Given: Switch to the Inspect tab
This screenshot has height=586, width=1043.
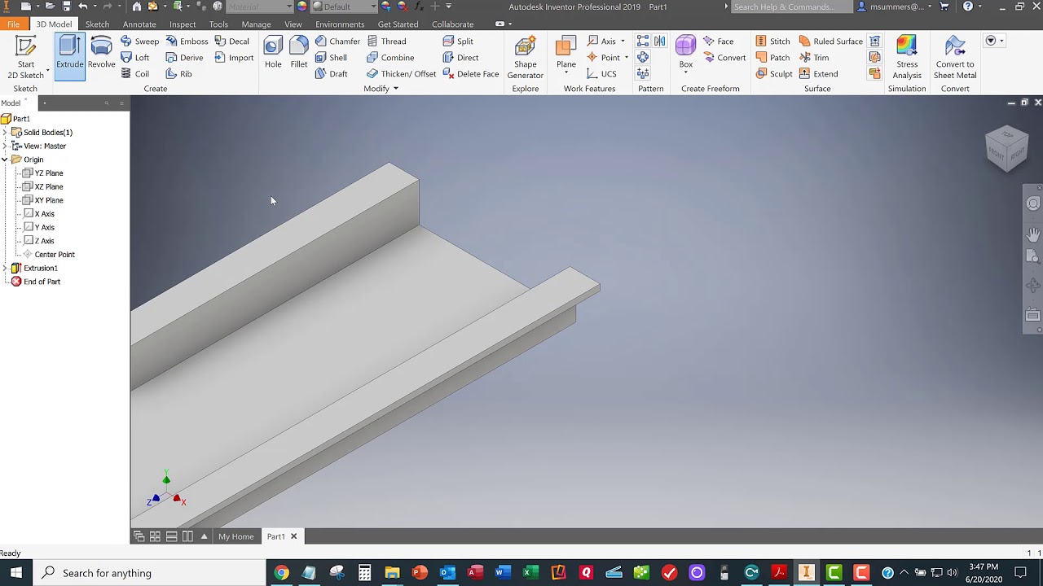Looking at the screenshot, I should (x=183, y=24).
